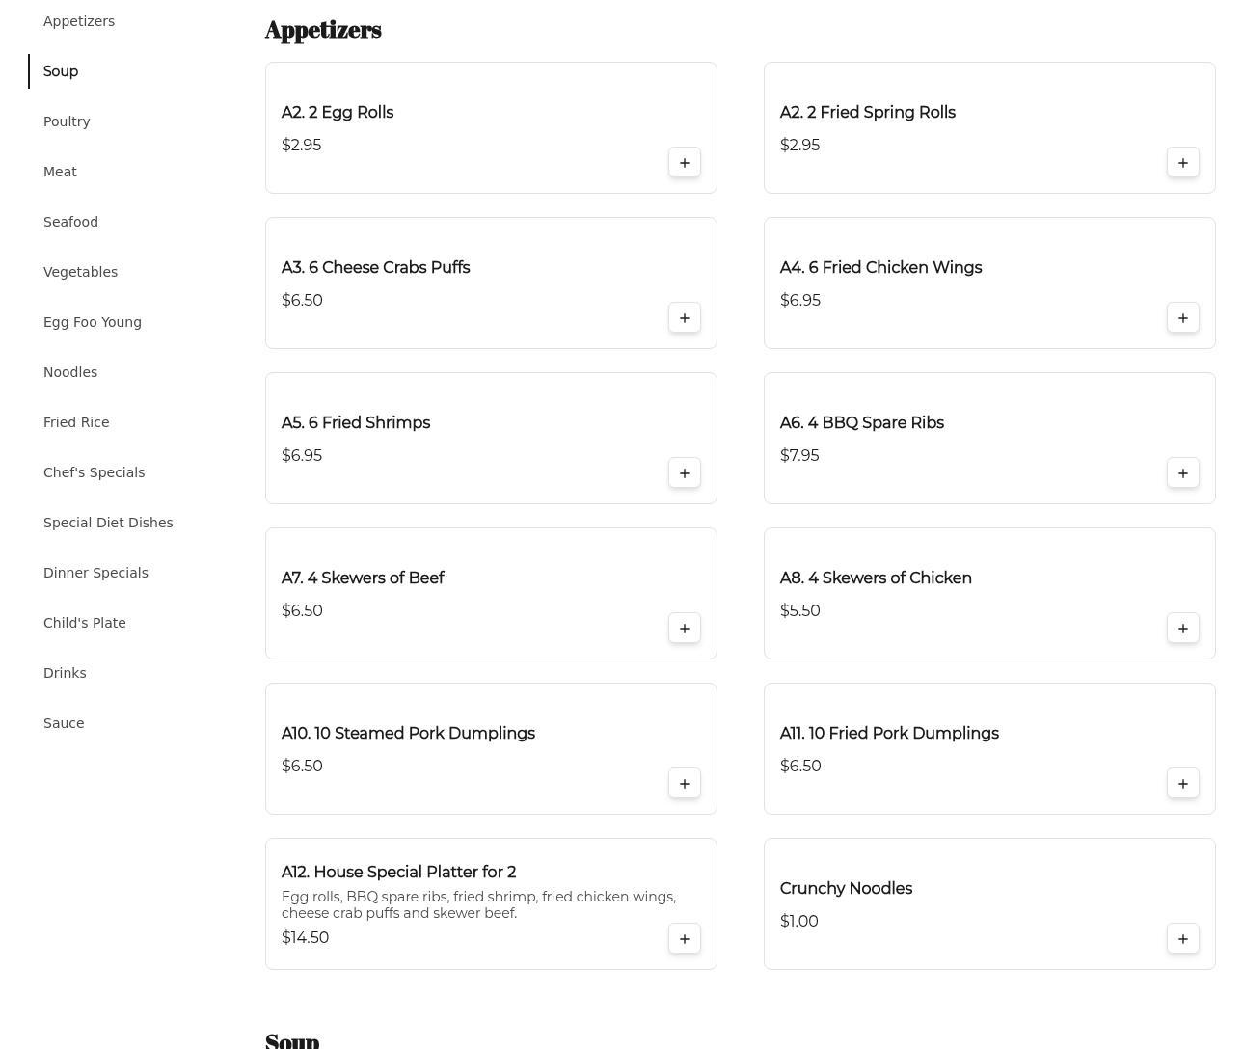Jump to the Soup category
The height and width of the screenshot is (1049, 1244).
(61, 71)
